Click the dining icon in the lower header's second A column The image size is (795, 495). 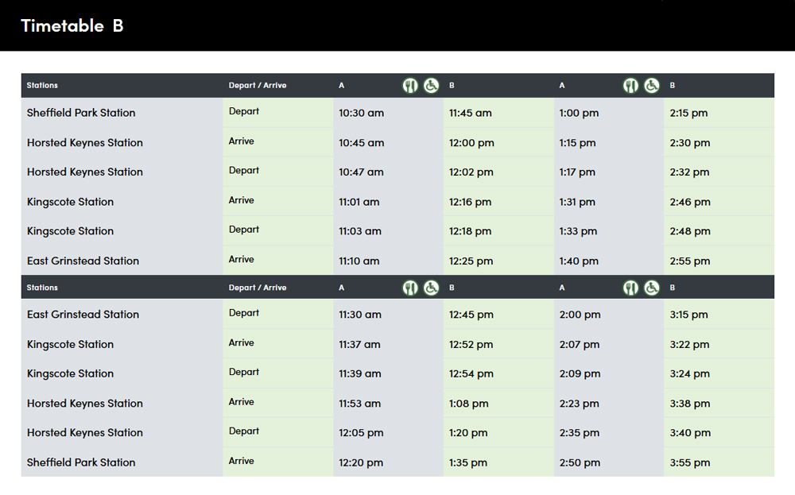(x=630, y=288)
